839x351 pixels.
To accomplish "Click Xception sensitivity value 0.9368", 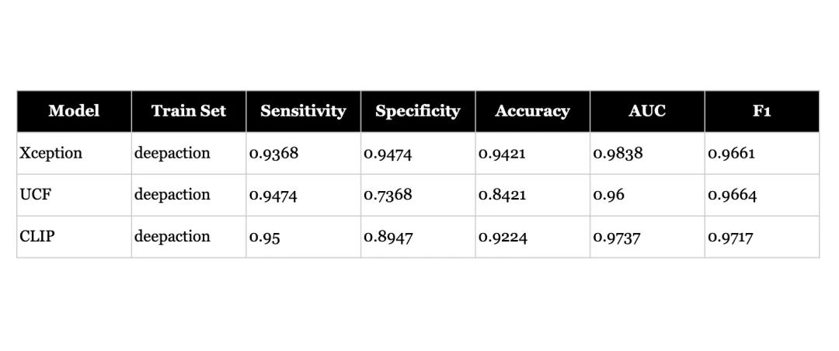I will pyautogui.click(x=273, y=154).
